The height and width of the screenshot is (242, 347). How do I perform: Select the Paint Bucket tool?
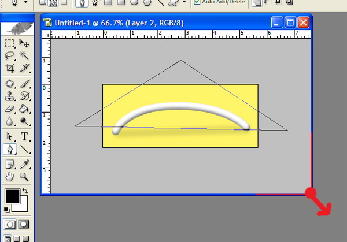24,109
